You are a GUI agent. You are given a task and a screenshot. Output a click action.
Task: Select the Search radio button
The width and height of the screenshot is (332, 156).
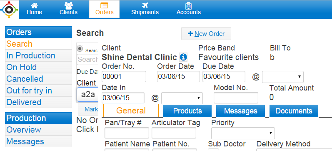click(80, 49)
